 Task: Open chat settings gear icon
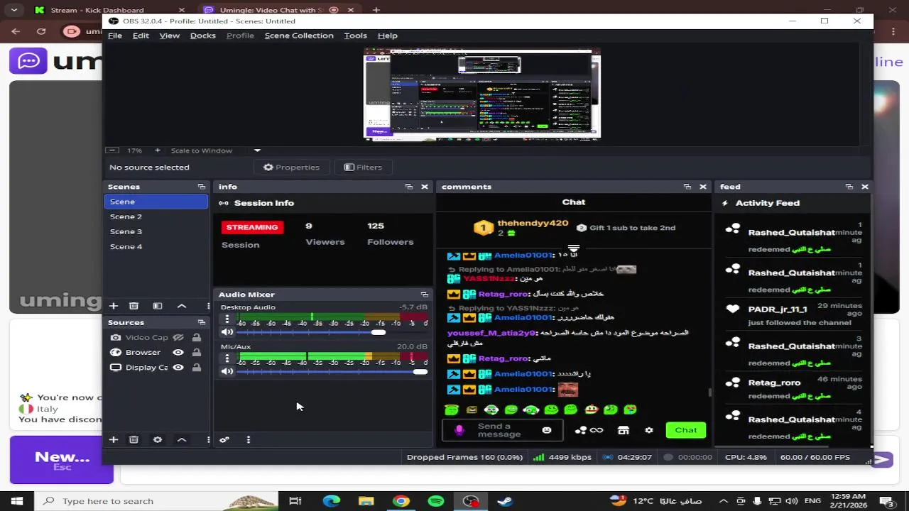pos(648,430)
